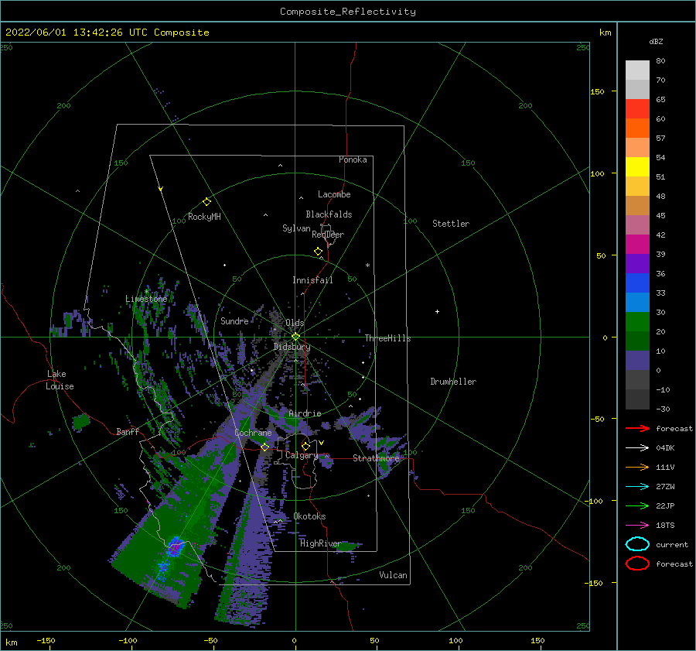Click the blue high-reflectivity storm cell

point(176,547)
